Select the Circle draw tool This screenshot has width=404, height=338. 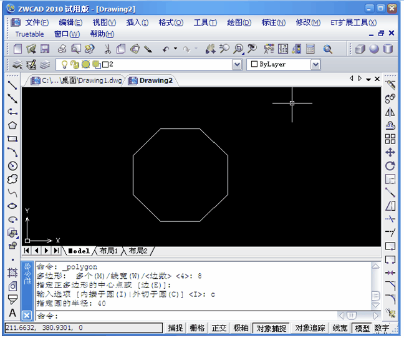click(x=12, y=166)
